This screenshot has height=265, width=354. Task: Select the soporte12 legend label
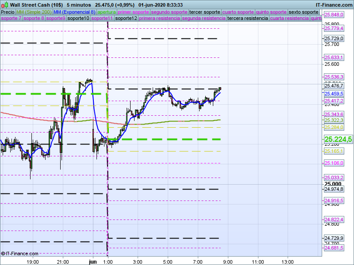click(x=126, y=18)
